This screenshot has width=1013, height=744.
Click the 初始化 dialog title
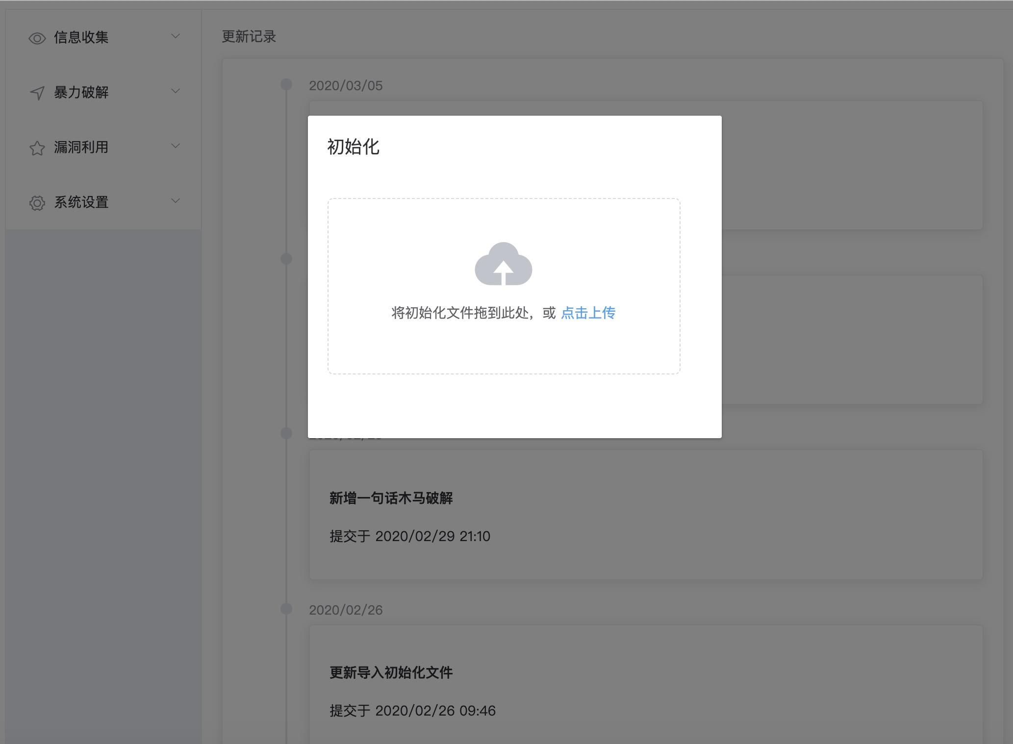coord(353,147)
